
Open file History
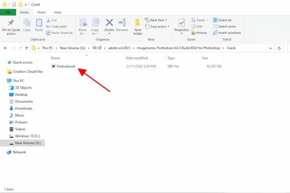pyautogui.click(x=199, y=33)
